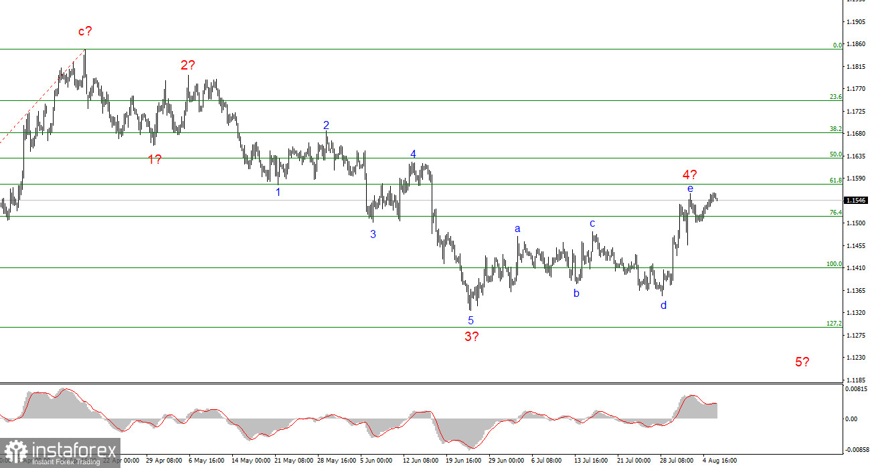Select price axis value 1.1770
Viewport: 870px width, 468px height.
pos(857,89)
